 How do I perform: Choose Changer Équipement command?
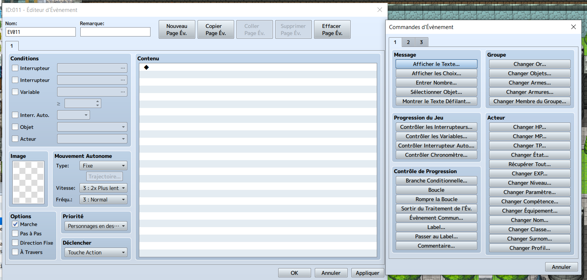point(530,211)
